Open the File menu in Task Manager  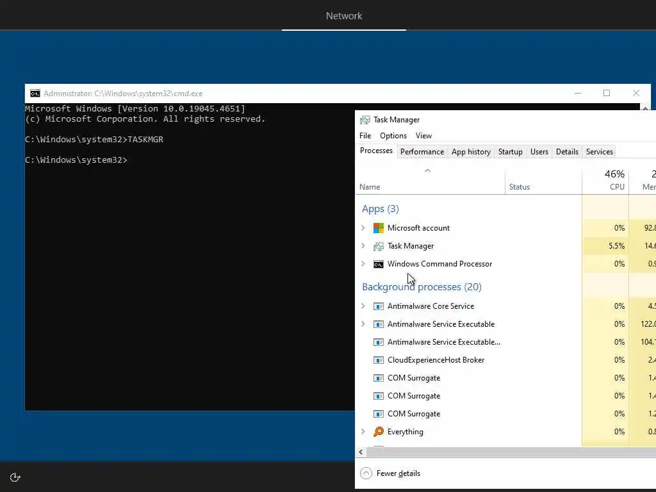click(365, 136)
